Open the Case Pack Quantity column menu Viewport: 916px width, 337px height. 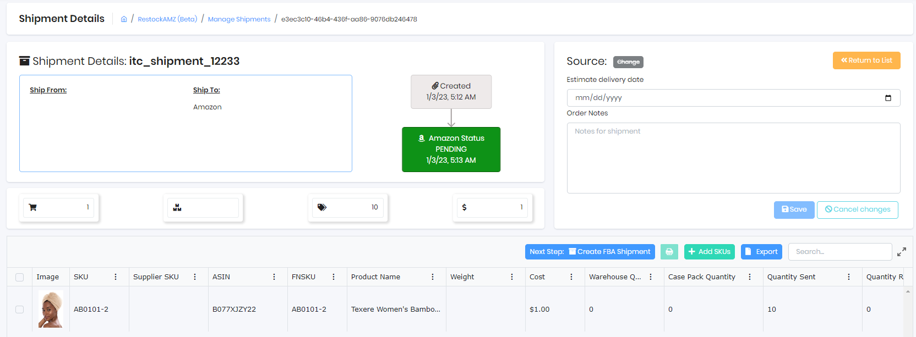point(750,277)
